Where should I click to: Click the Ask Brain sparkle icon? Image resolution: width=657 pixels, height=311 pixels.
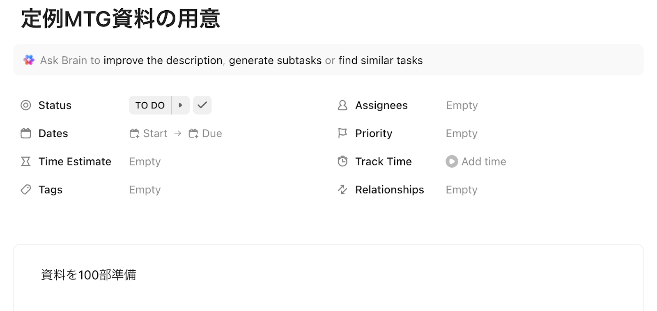point(29,60)
